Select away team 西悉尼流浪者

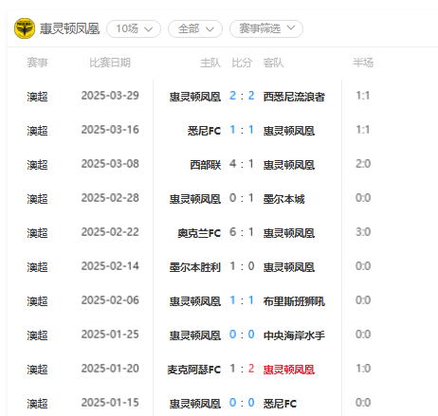click(x=294, y=97)
